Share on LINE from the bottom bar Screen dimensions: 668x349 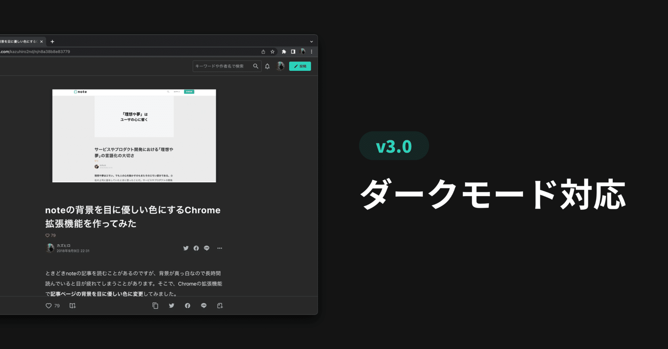coord(204,306)
